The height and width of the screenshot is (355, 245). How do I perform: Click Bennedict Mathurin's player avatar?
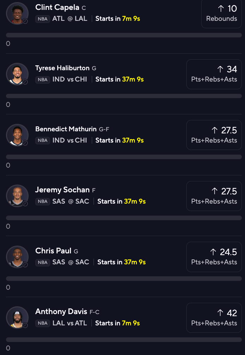click(17, 135)
